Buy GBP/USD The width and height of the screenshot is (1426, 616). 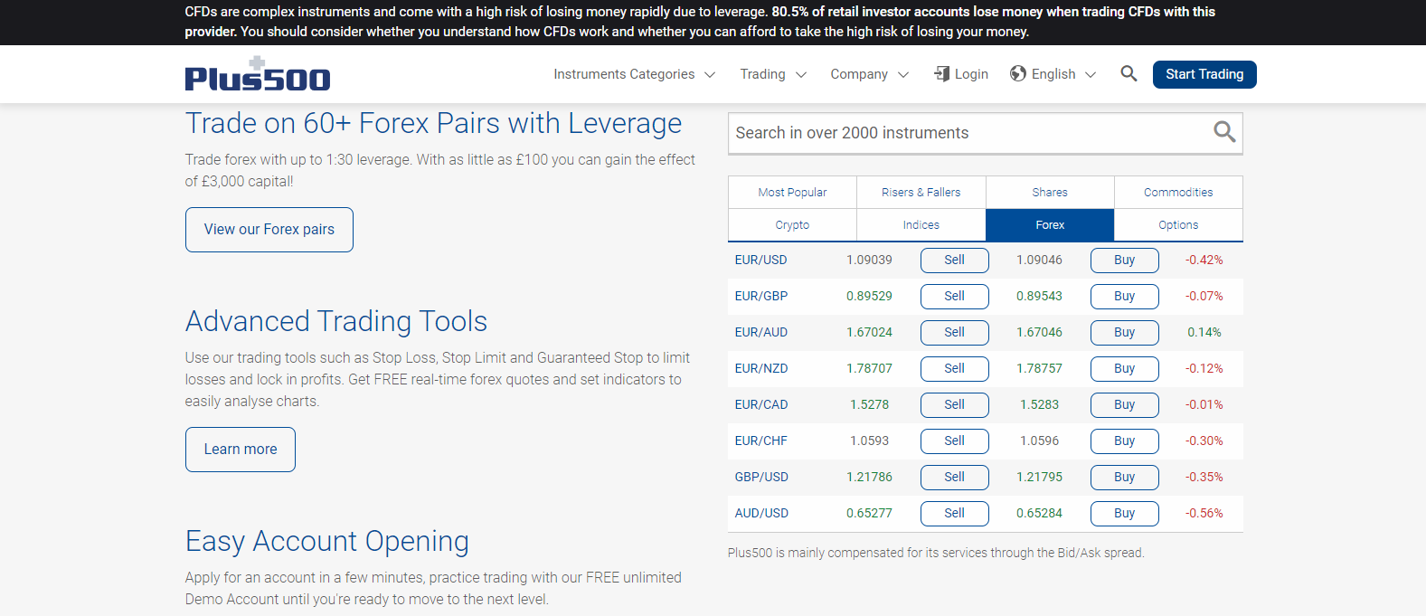[x=1125, y=478]
